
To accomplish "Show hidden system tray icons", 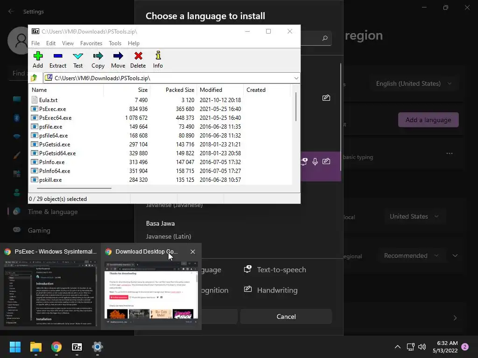I will [x=398, y=347].
